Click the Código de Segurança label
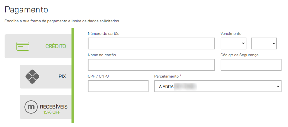Viewport: 288px width, 127px height. [x=240, y=55]
